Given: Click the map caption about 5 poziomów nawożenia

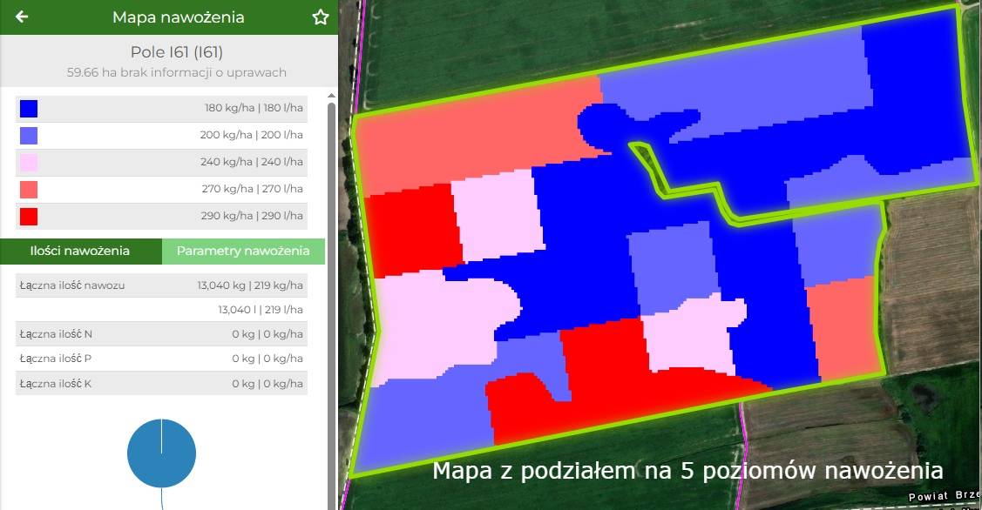Looking at the screenshot, I should pyautogui.click(x=687, y=472).
